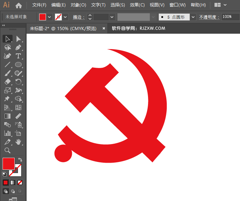Click the 不透明度 label link
Screen dimensions: 240x201
pyautogui.click(x=209, y=17)
